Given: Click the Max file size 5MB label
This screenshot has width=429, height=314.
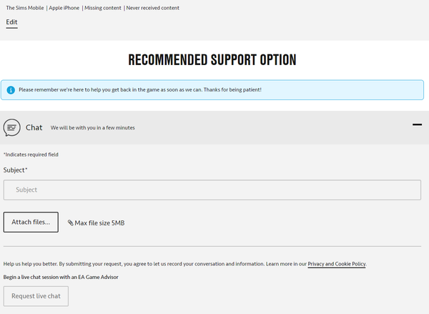Looking at the screenshot, I should (x=99, y=223).
